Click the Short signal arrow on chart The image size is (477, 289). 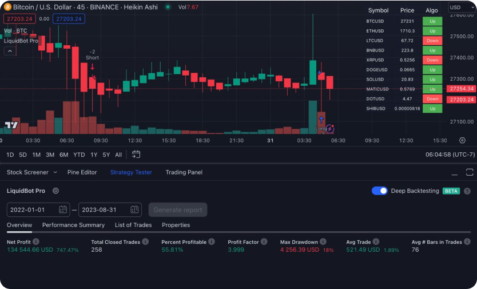point(92,67)
